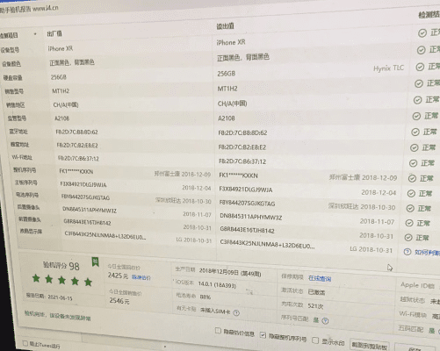Select F8:2D:7C:B2:E8:E2 in the 读出值 column
Screen dimensions: 440x351
[242, 147]
